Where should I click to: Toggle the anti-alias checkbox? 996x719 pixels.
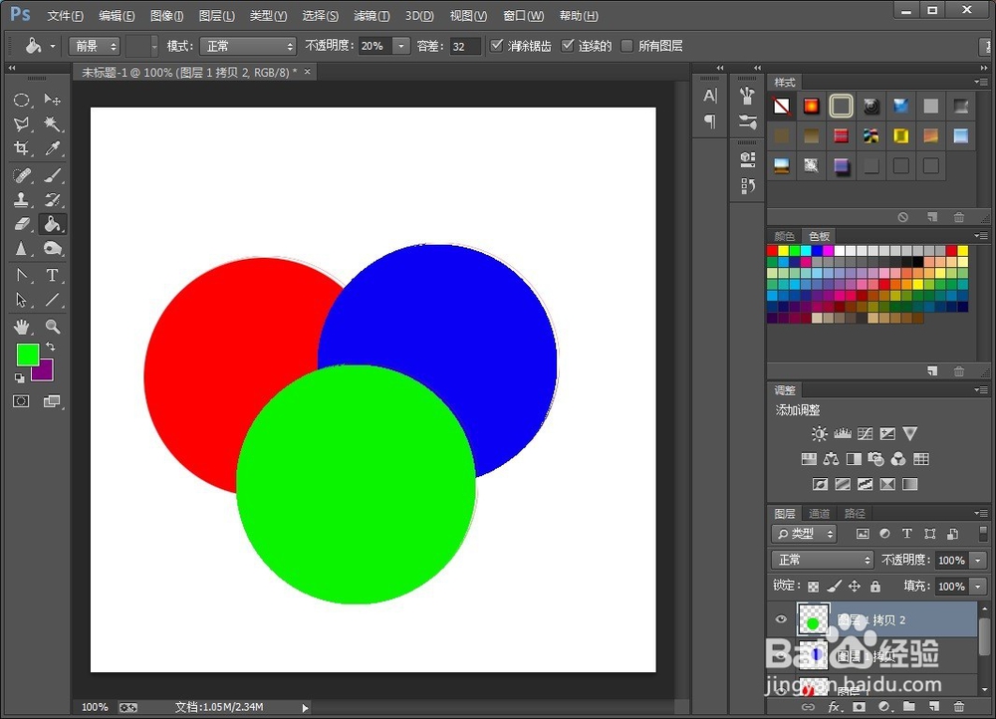[497, 45]
